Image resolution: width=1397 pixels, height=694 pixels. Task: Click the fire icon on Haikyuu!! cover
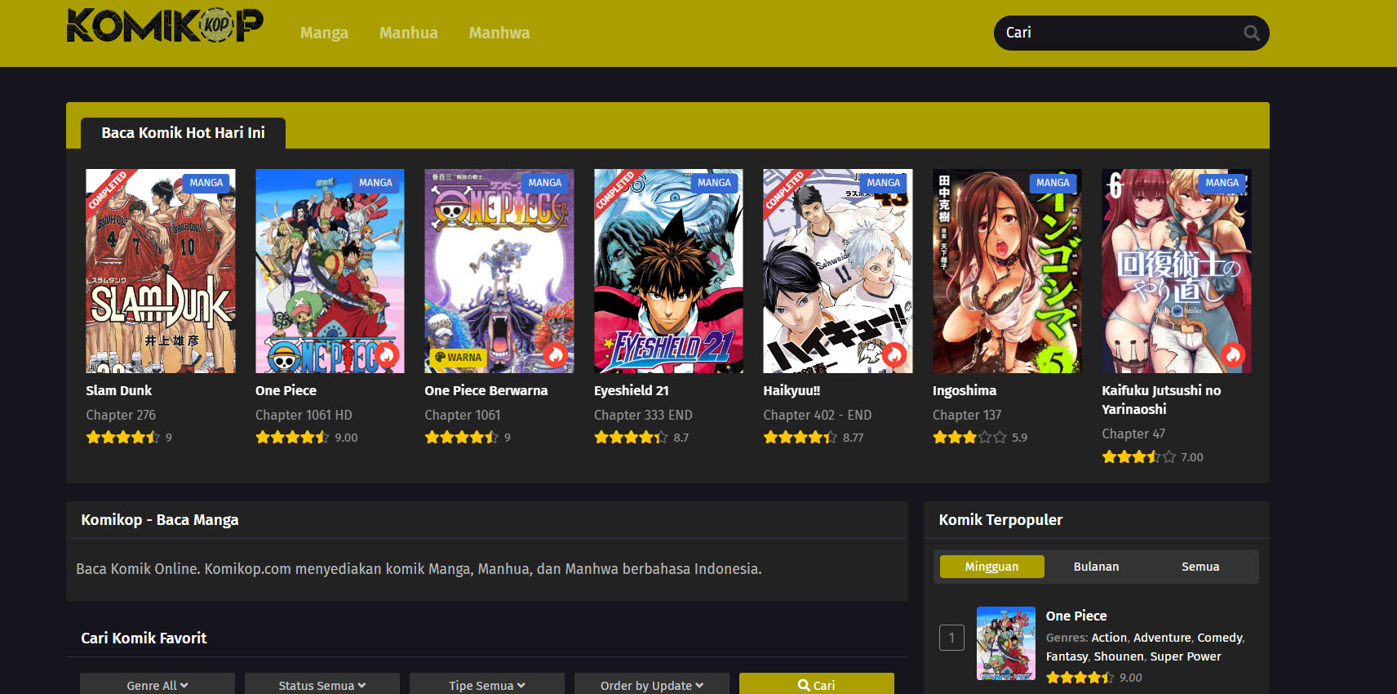[x=894, y=354]
